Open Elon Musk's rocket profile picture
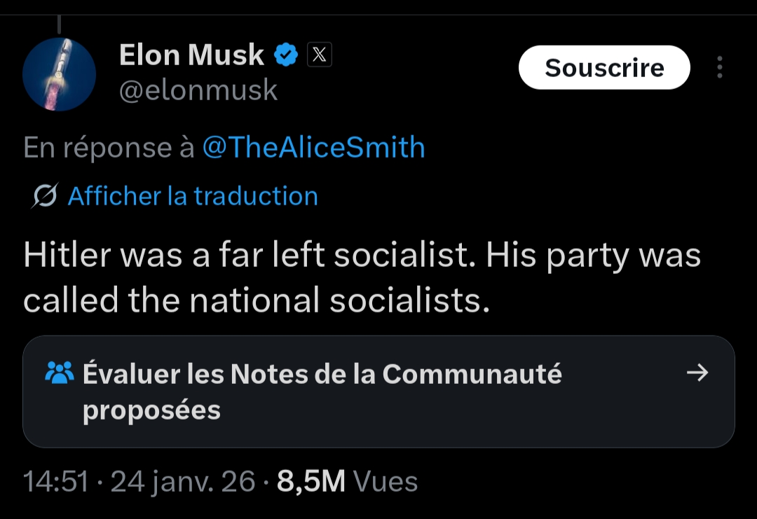The width and height of the screenshot is (757, 519). pyautogui.click(x=59, y=74)
